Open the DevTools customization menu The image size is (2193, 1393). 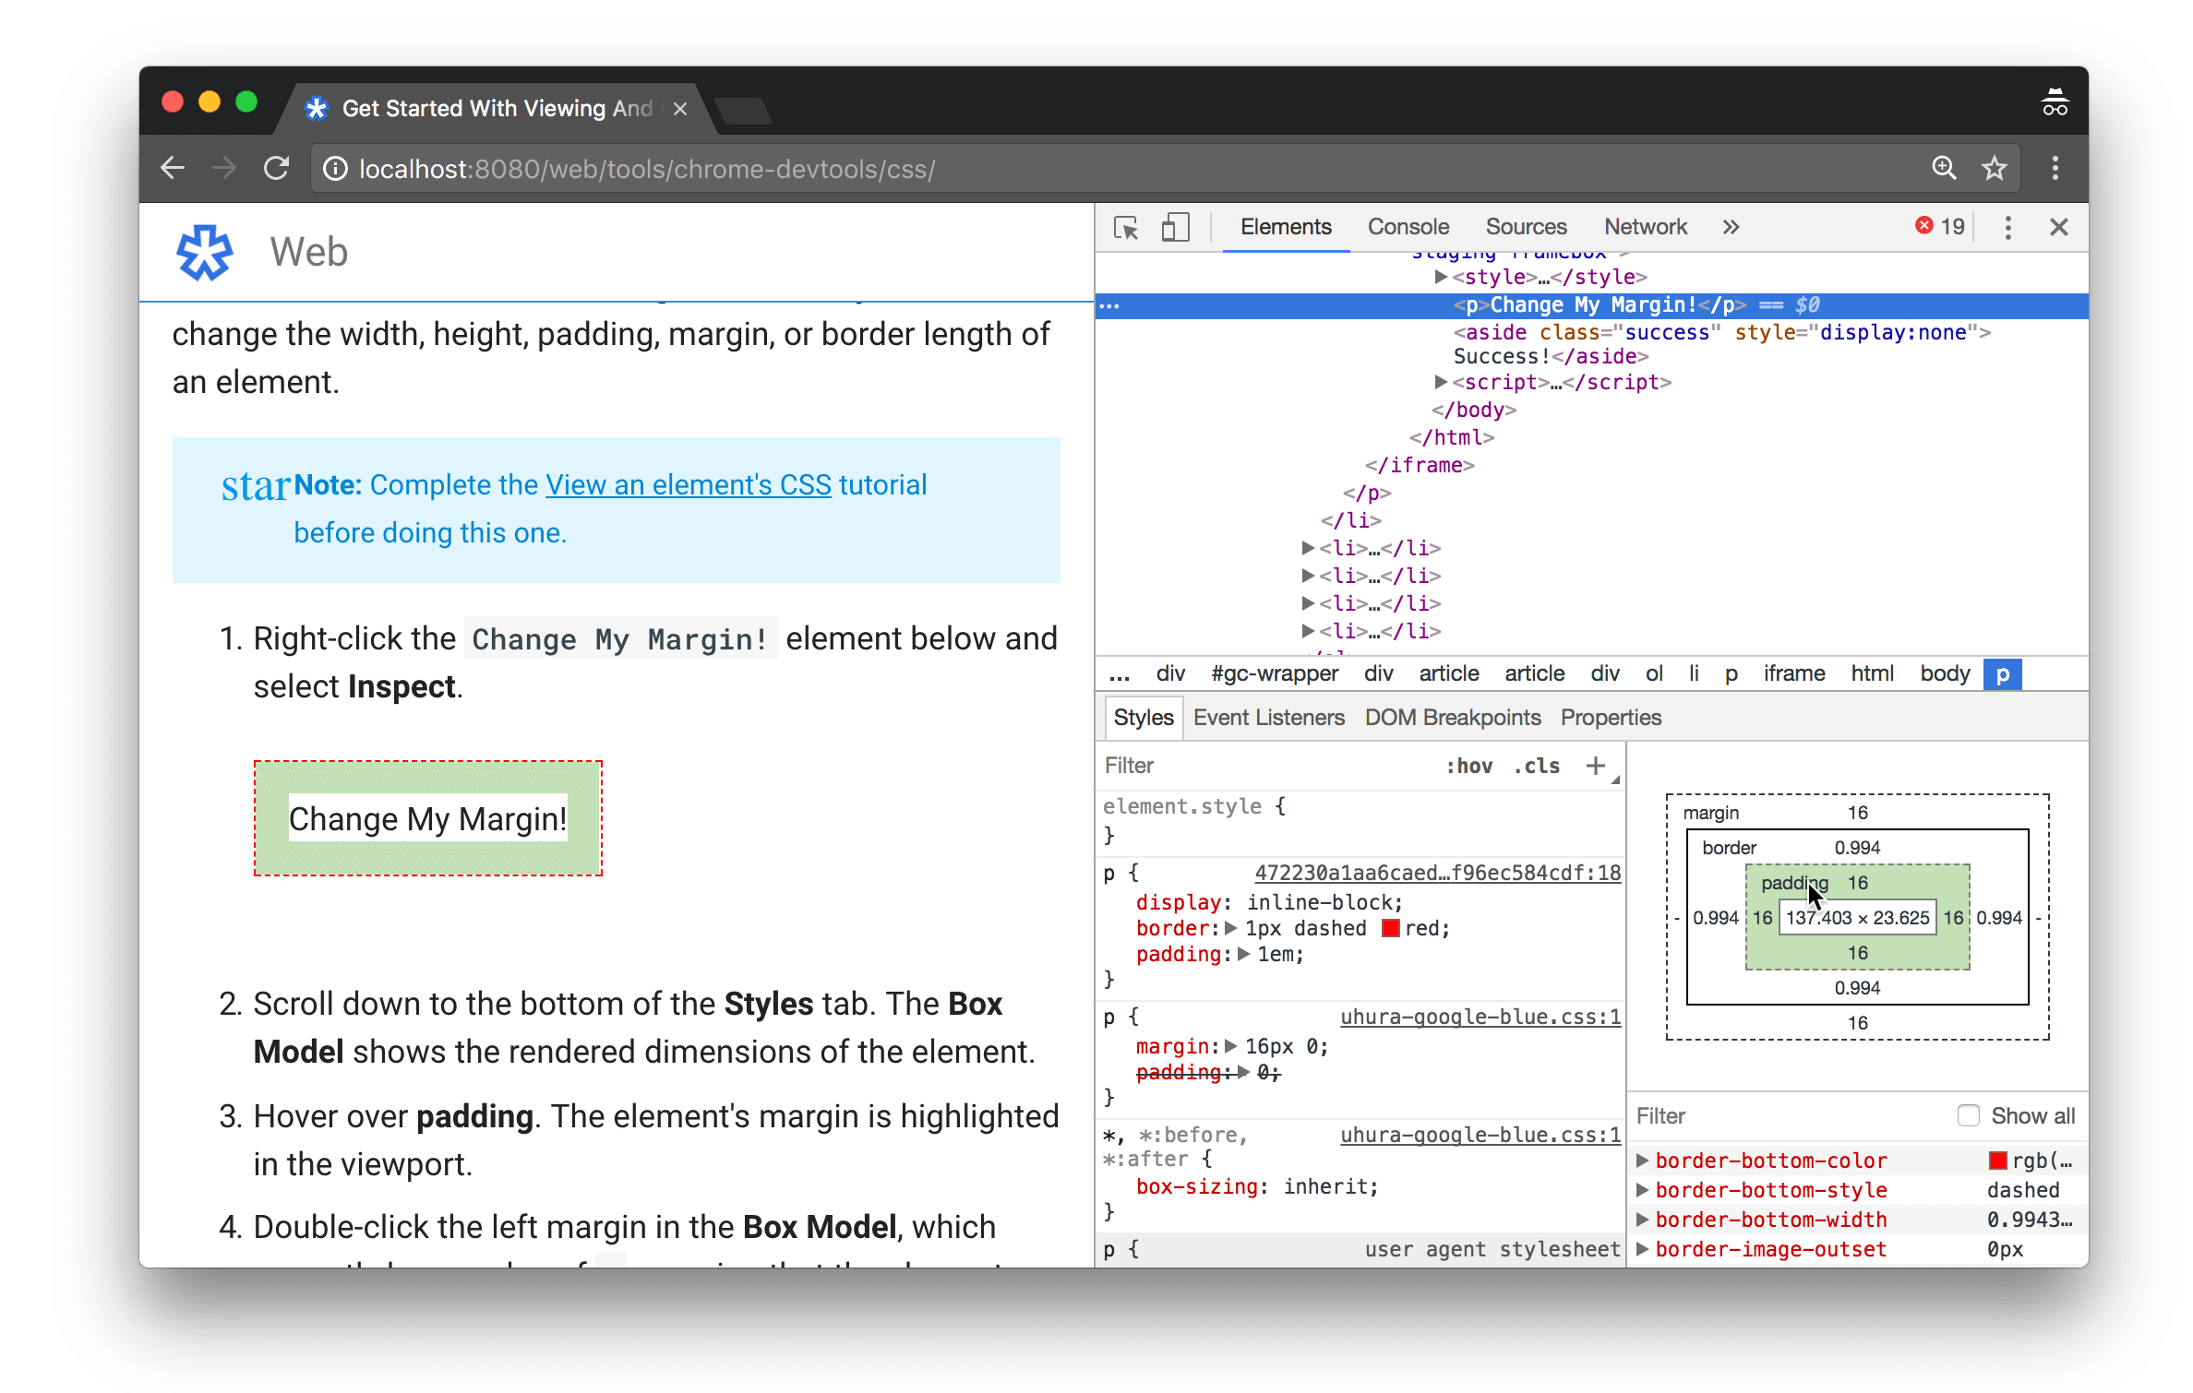(2007, 227)
